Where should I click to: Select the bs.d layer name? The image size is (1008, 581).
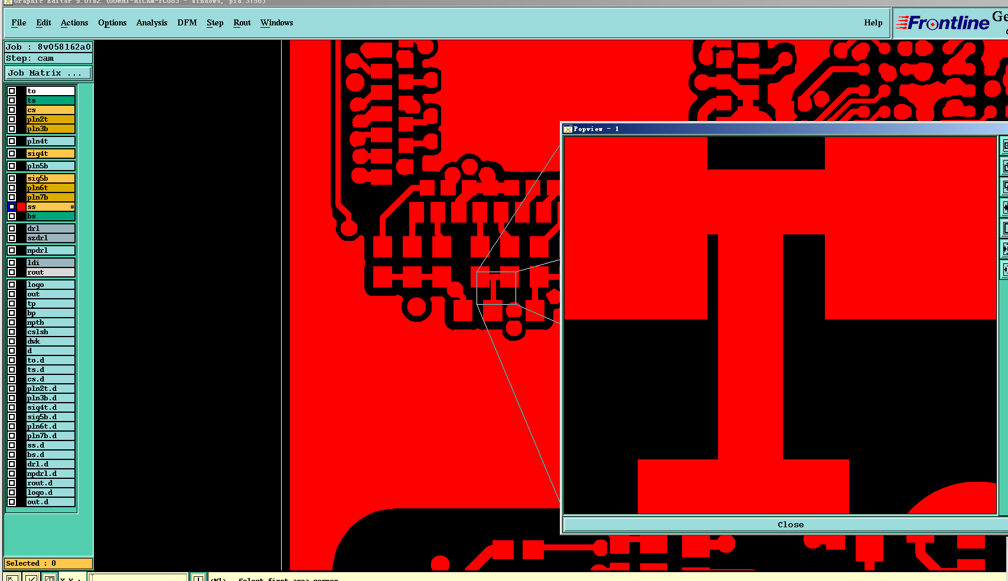[51, 455]
